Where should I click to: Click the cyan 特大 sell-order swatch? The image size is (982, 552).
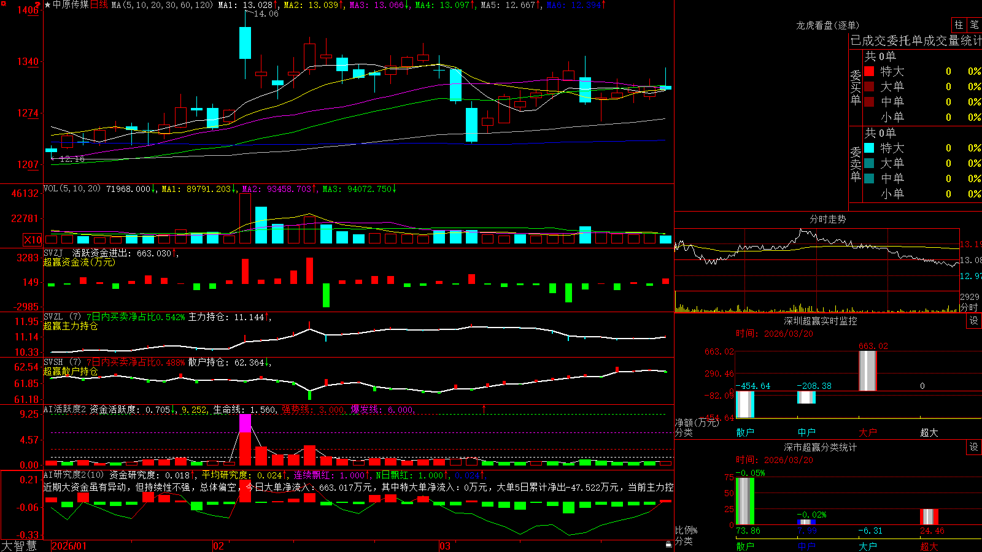click(869, 148)
